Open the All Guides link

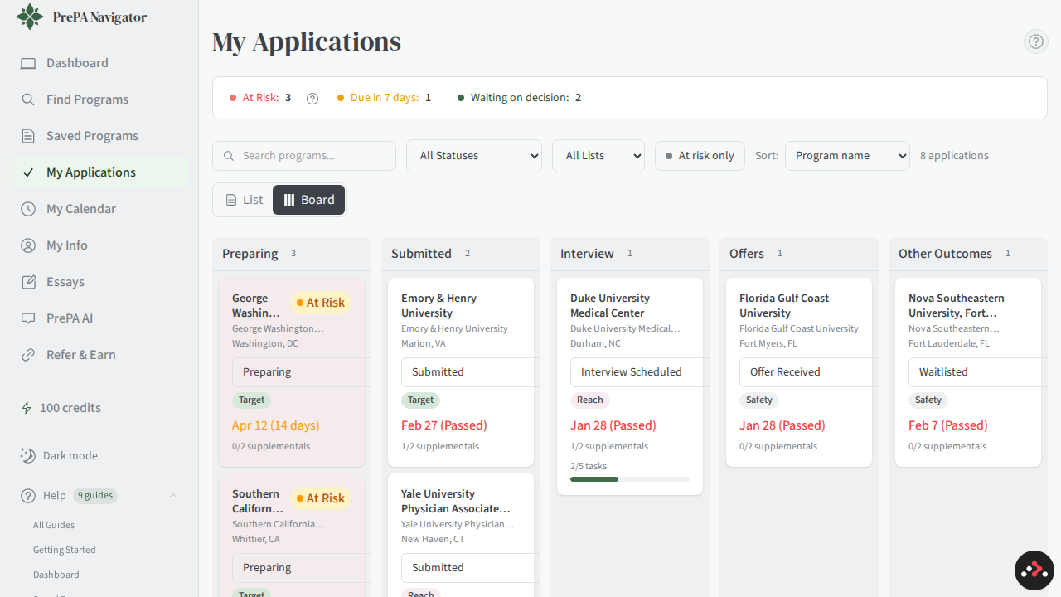pyautogui.click(x=54, y=525)
